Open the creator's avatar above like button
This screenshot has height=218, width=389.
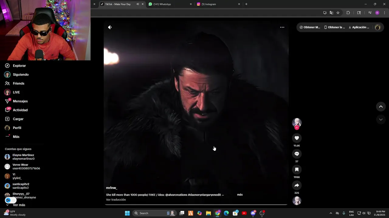pos(297,122)
